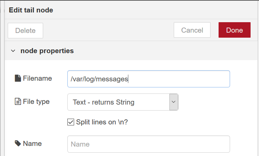Click the tag icon next to Name

coord(18,143)
